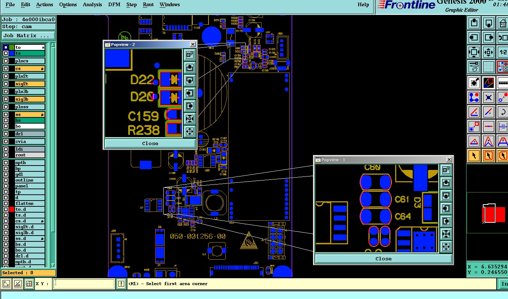This screenshot has width=508, height=299.
Task: Select the home view icon
Action: point(503,23)
